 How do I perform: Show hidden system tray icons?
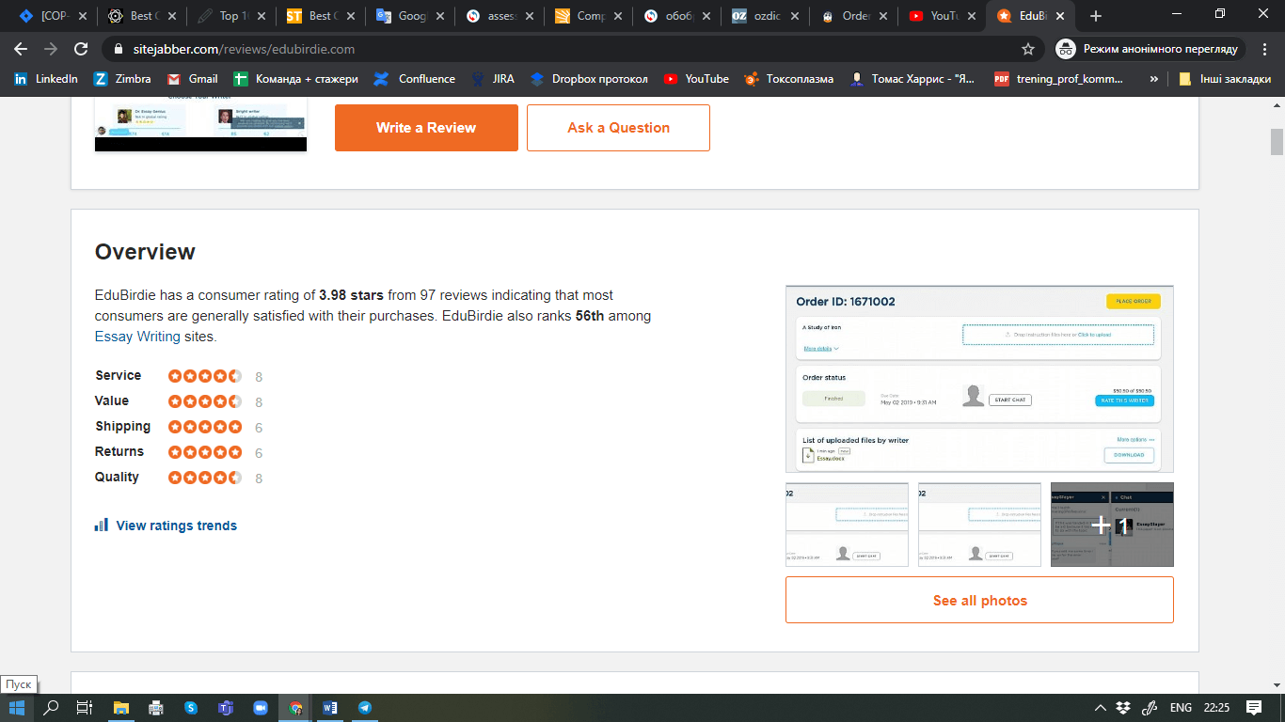[x=1100, y=708]
